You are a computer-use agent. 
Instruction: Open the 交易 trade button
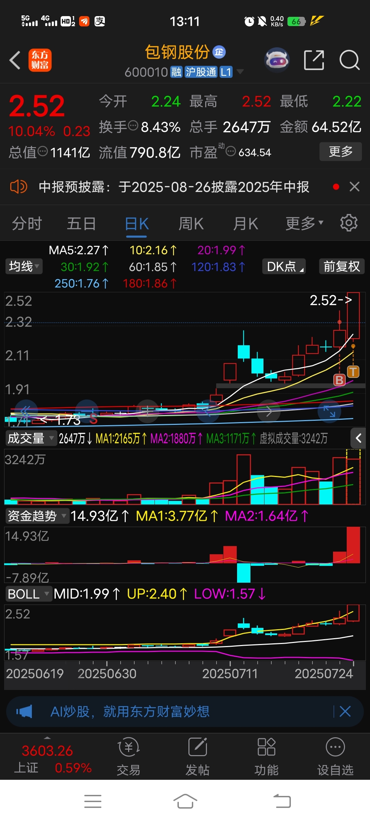point(129,756)
